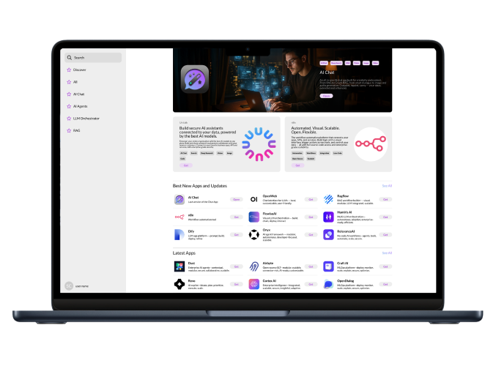Click the colorful ring logo in first promo card

(259, 144)
